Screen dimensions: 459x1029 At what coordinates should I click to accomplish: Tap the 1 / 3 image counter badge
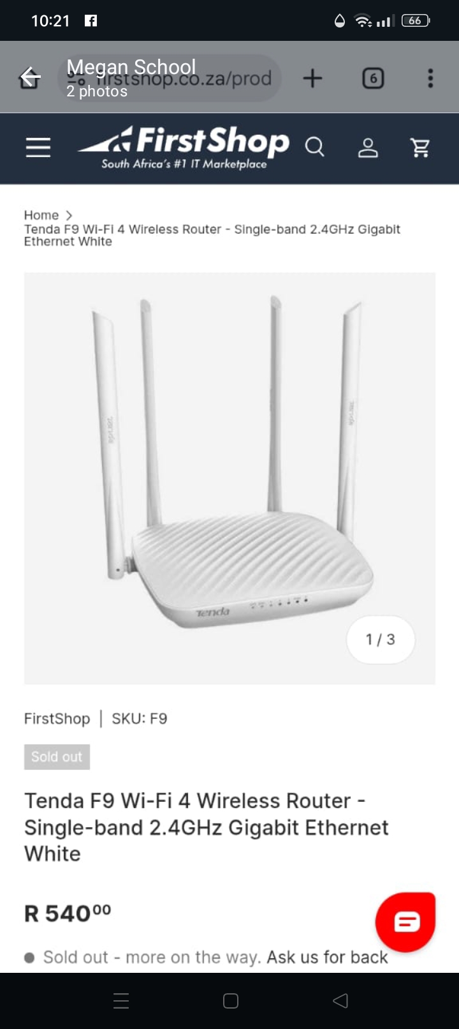(381, 640)
